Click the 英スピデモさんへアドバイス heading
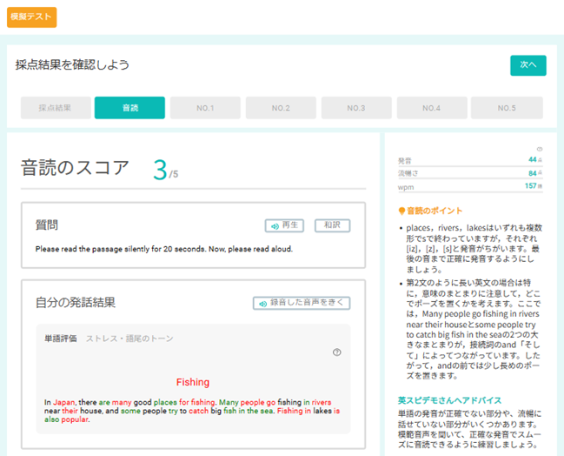 [449, 400]
